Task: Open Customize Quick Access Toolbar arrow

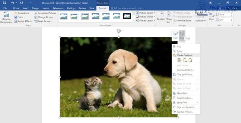Action: click(30, 3)
